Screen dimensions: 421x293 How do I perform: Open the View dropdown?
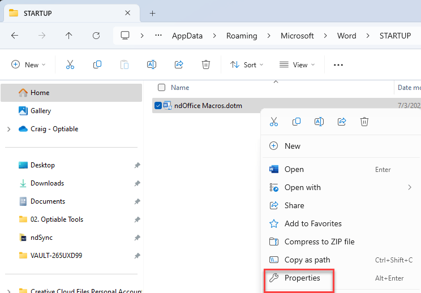[x=297, y=64]
